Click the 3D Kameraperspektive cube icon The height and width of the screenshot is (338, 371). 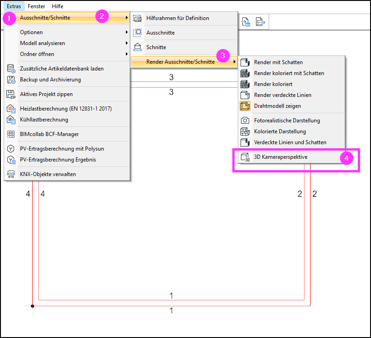point(245,157)
